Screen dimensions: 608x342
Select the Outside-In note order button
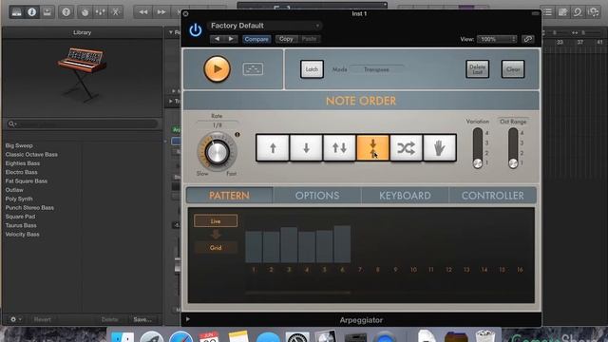pyautogui.click(x=372, y=148)
